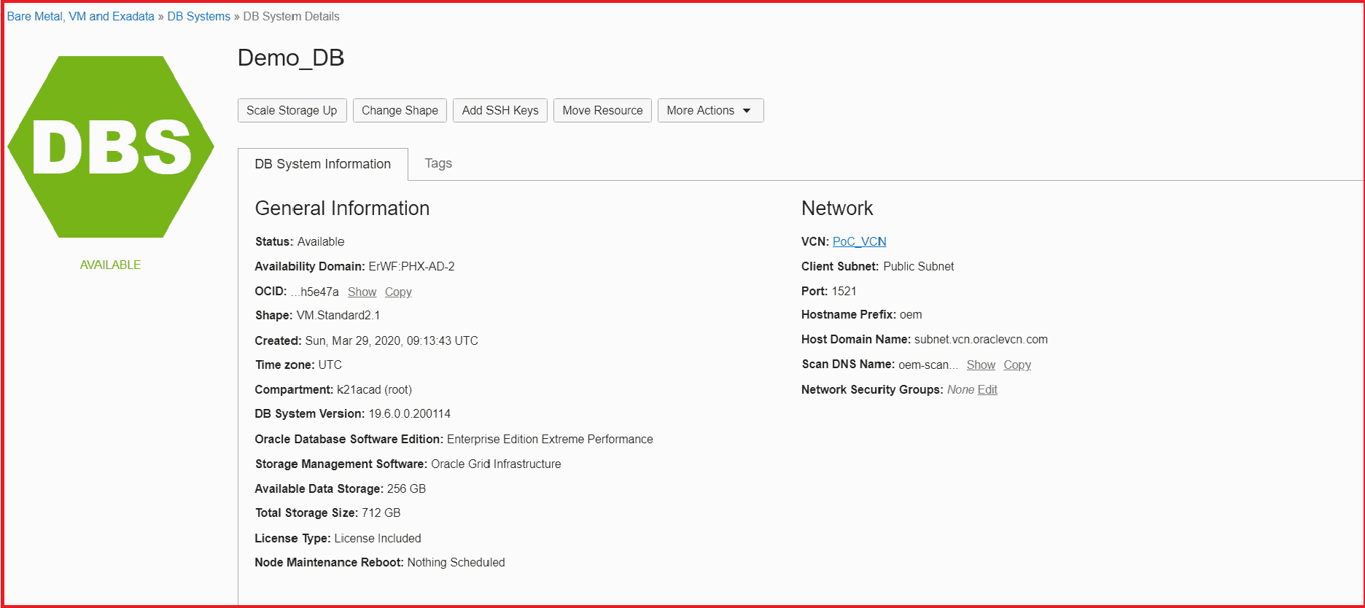Edit the Network Security Groups
Image resolution: width=1365 pixels, height=608 pixels.
coord(987,389)
